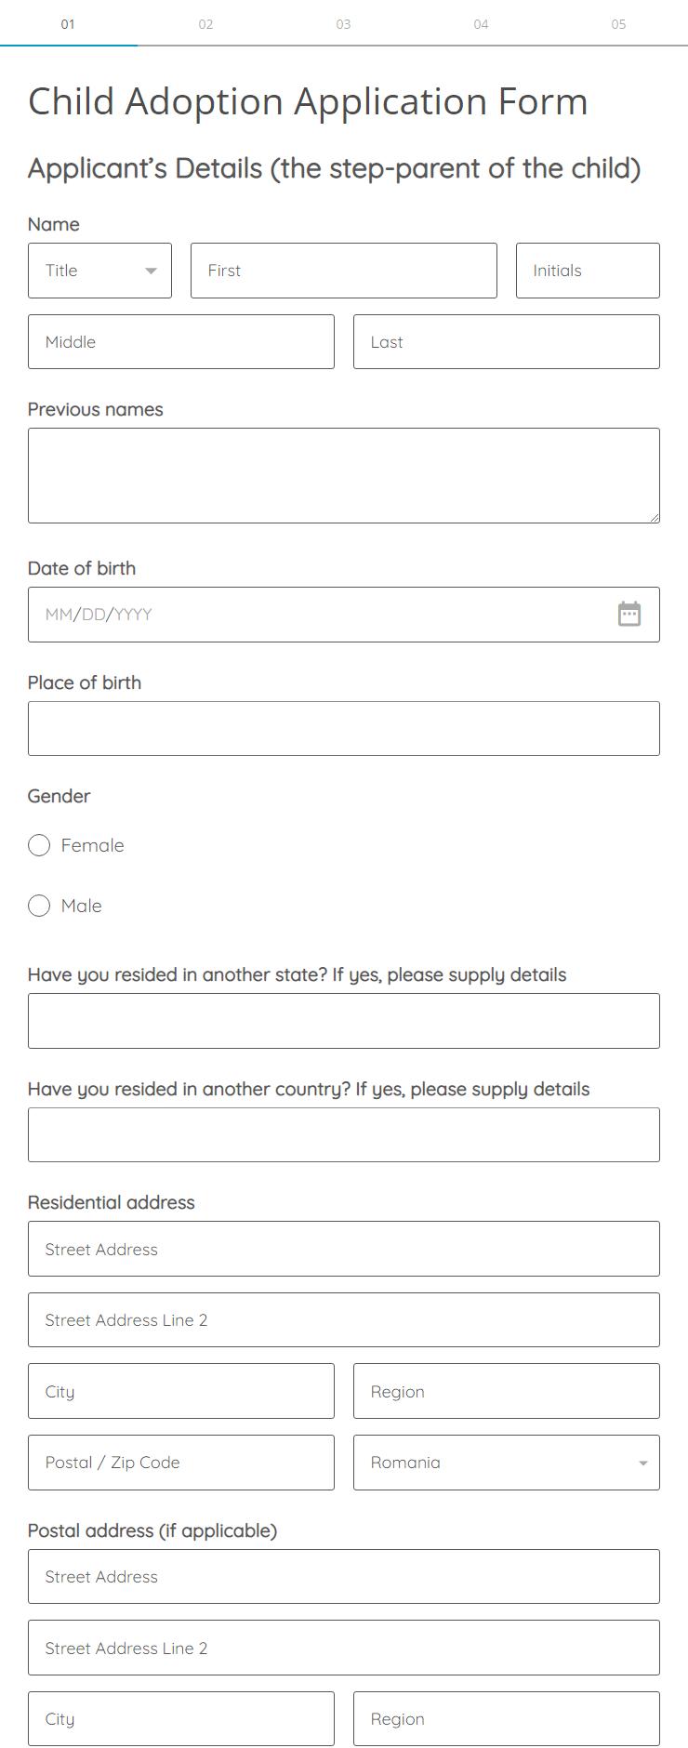Switch to step 04 tab
The image size is (688, 1748).
[x=481, y=24]
